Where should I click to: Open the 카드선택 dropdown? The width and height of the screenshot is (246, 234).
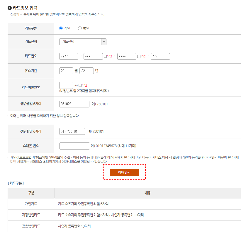(x=83, y=42)
